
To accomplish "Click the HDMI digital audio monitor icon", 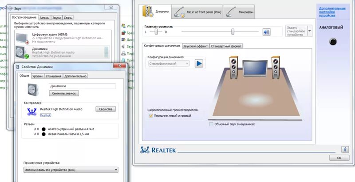I will [22, 38].
